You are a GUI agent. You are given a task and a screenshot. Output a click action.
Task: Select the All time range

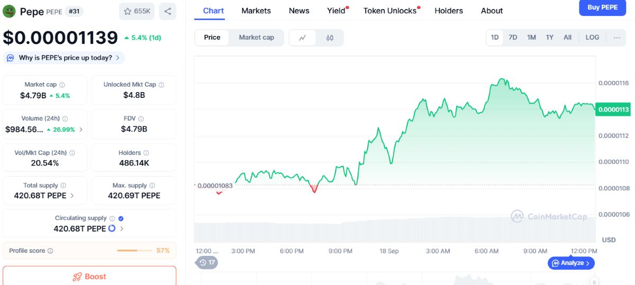pos(568,38)
